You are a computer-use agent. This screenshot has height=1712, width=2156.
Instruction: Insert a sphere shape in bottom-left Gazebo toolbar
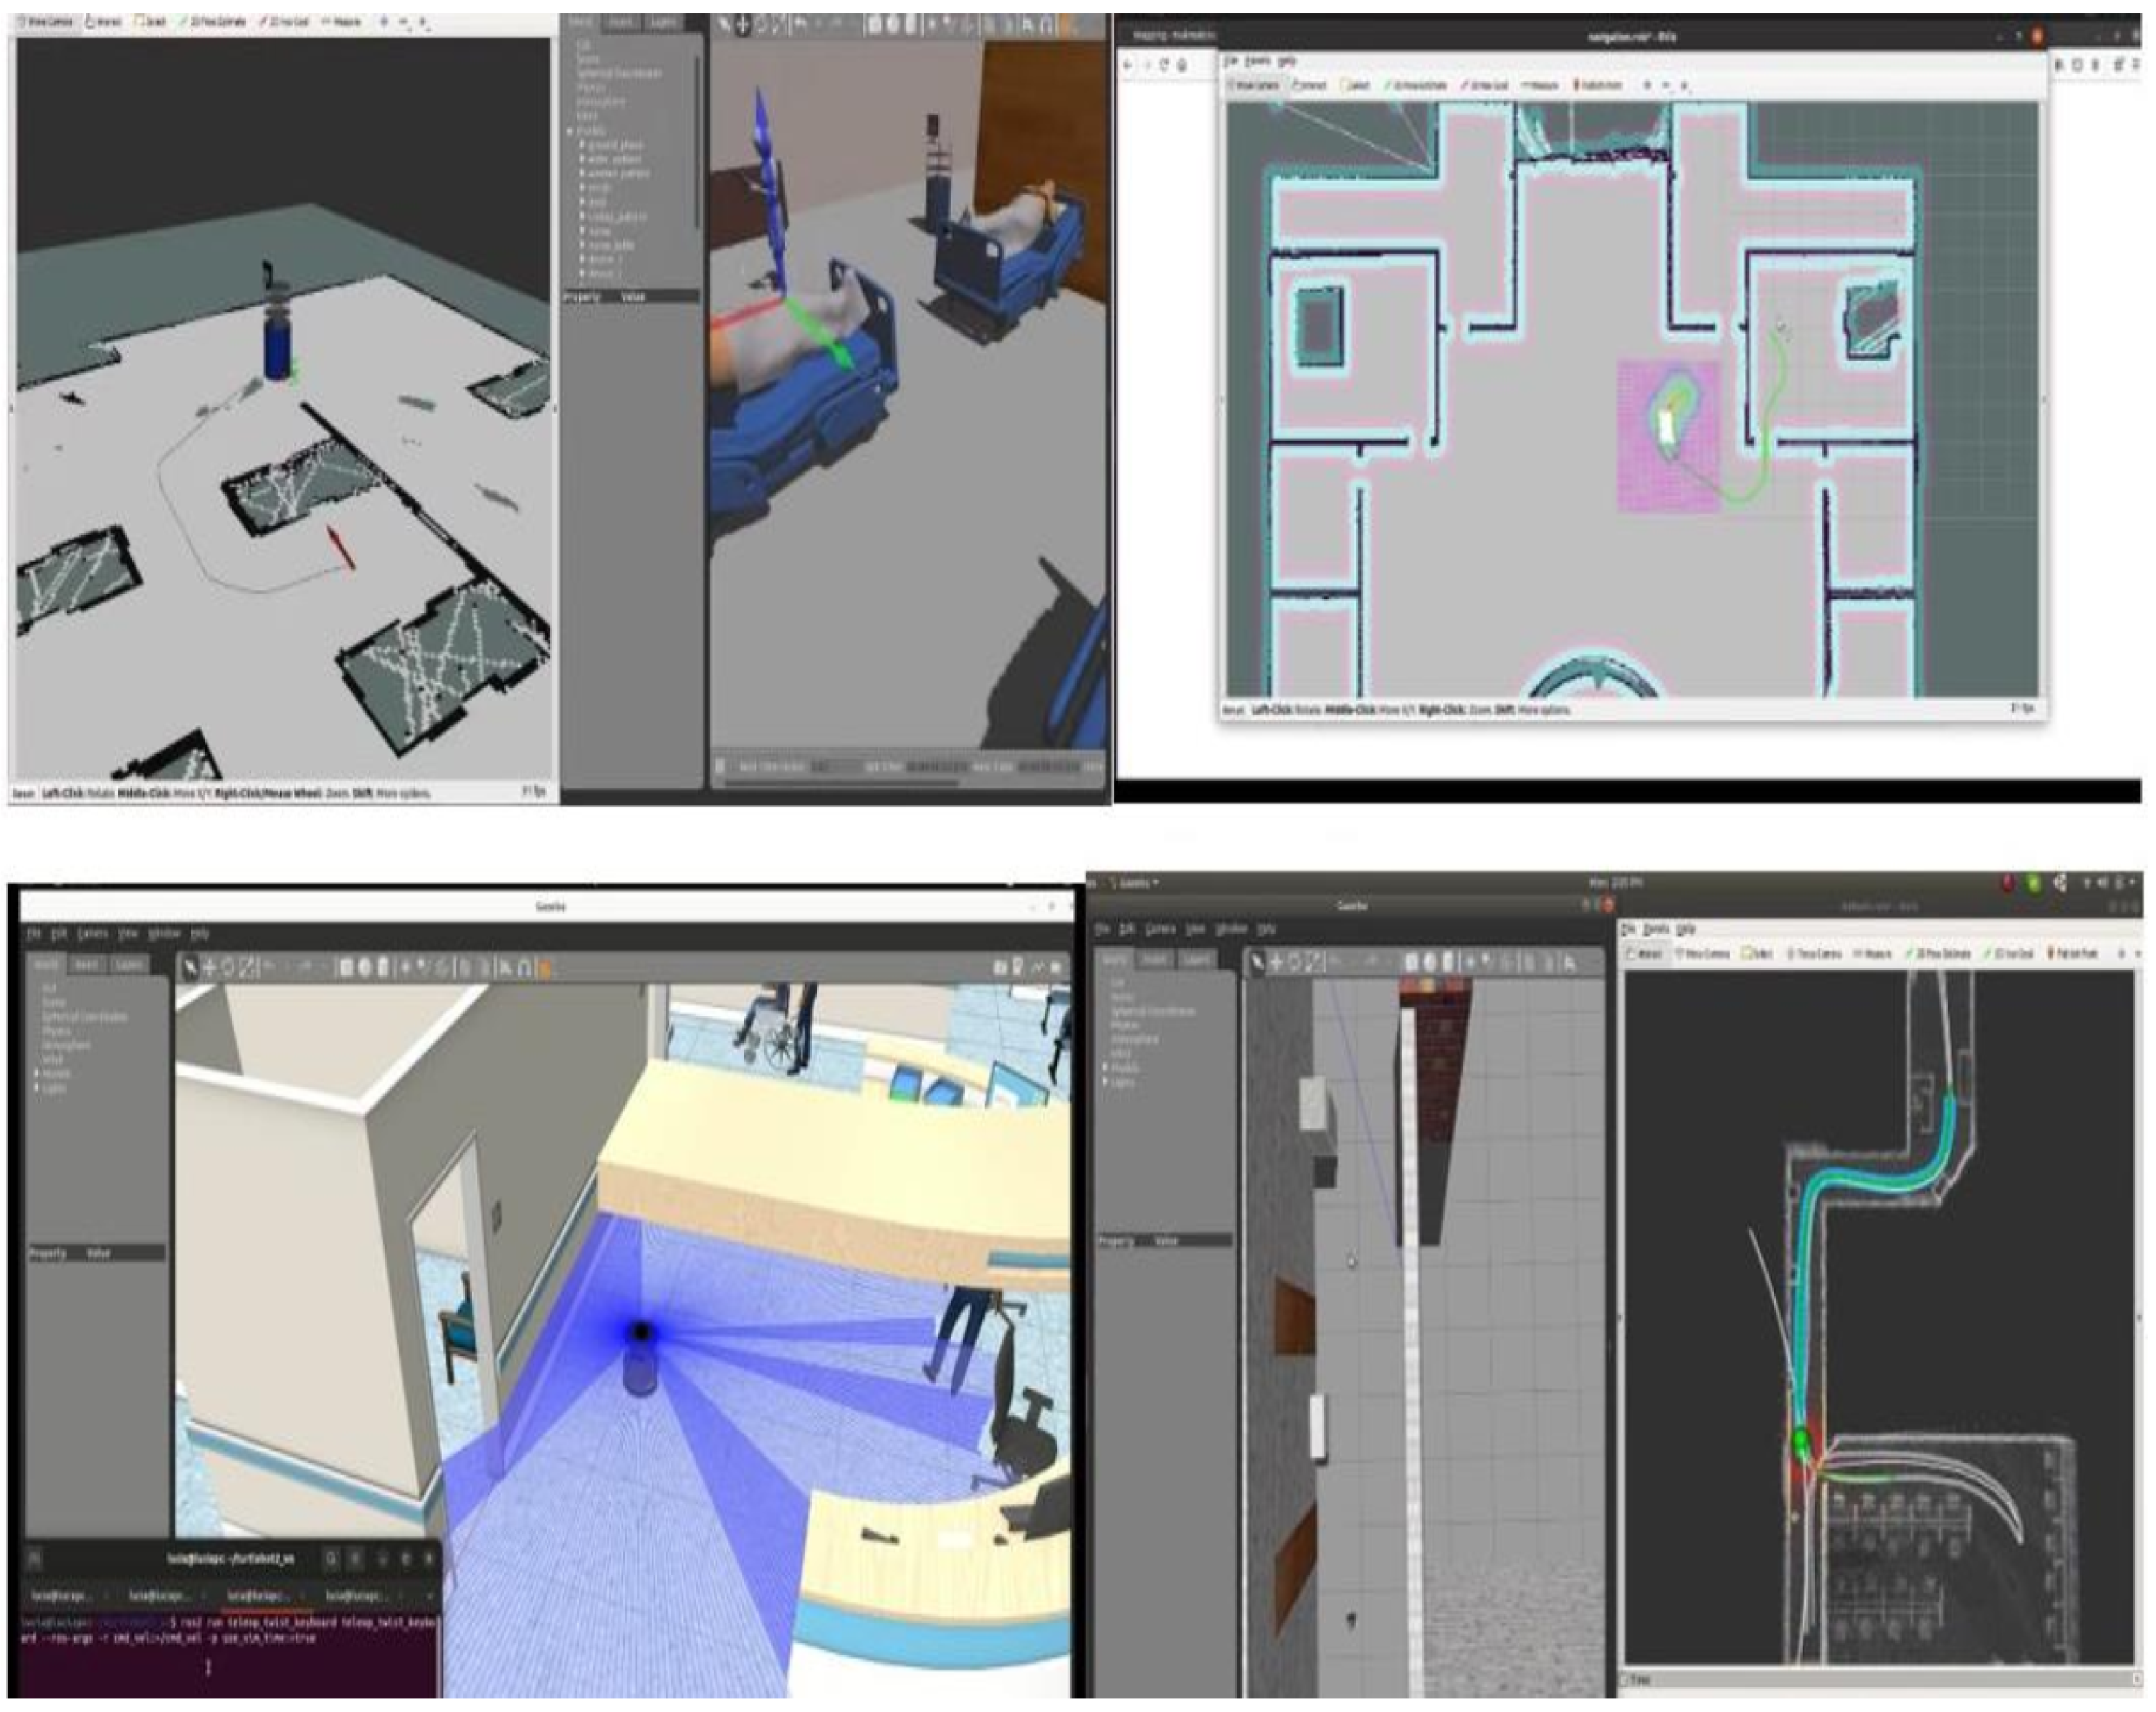(364, 967)
